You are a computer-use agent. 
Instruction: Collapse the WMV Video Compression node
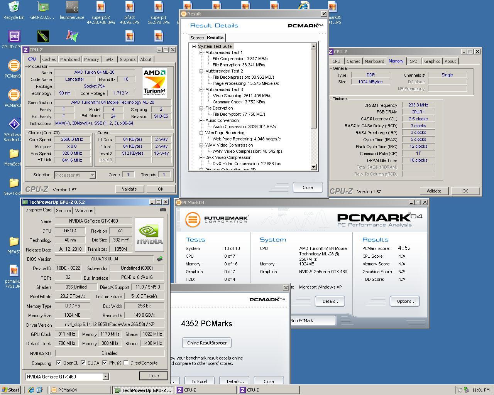[x=201, y=145]
